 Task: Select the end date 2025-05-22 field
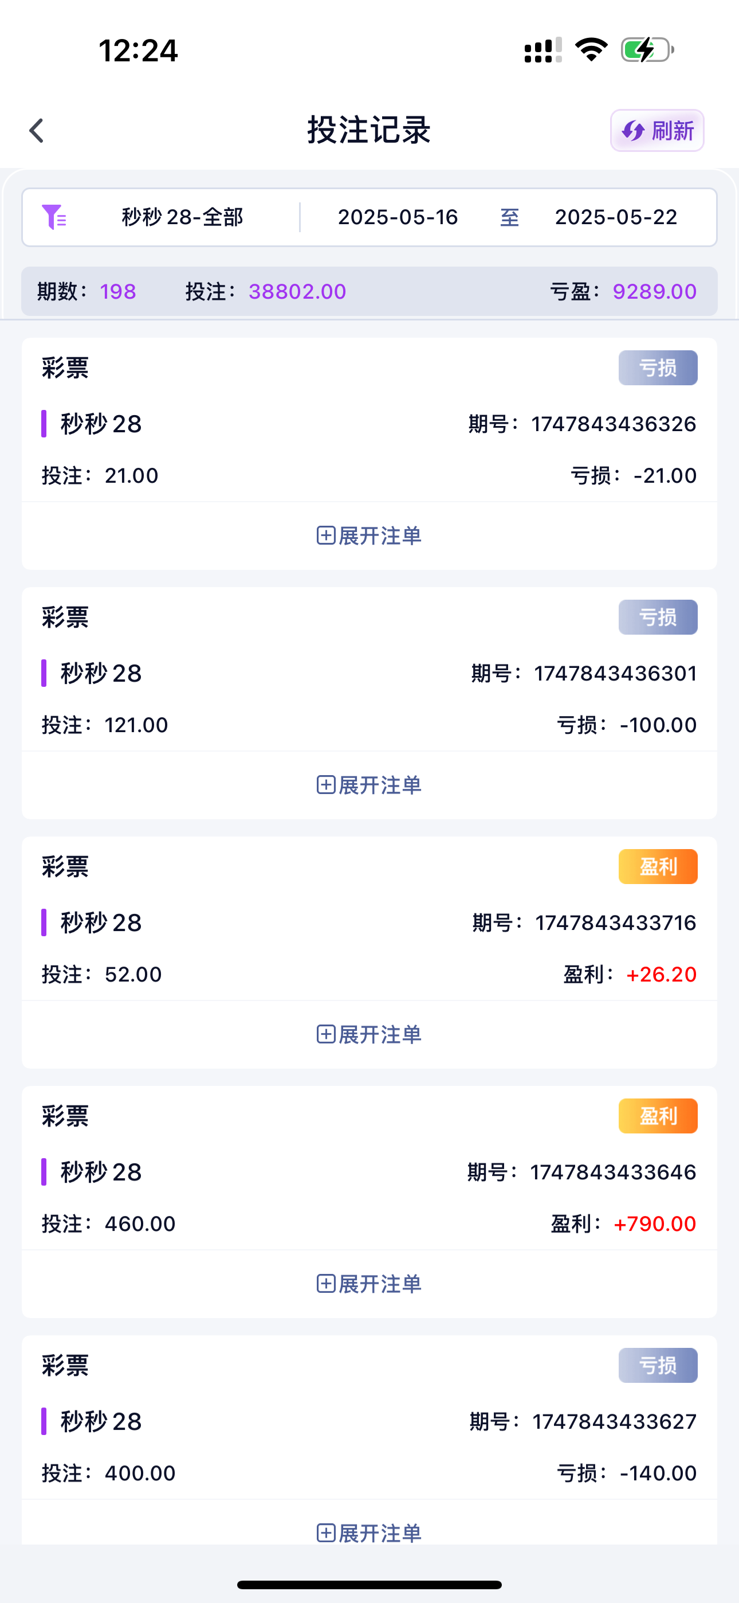(x=615, y=217)
